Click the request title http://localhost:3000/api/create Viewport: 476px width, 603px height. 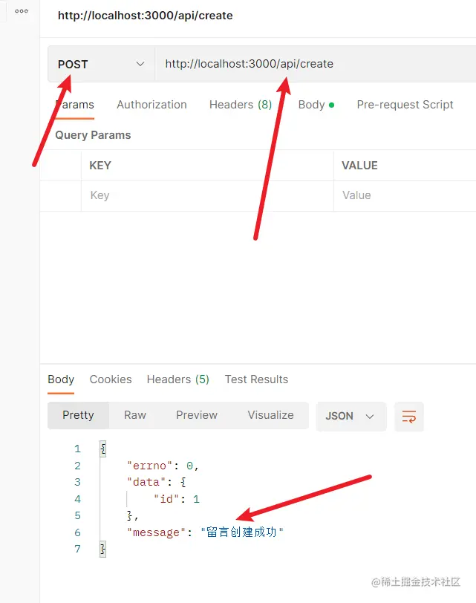tap(146, 16)
